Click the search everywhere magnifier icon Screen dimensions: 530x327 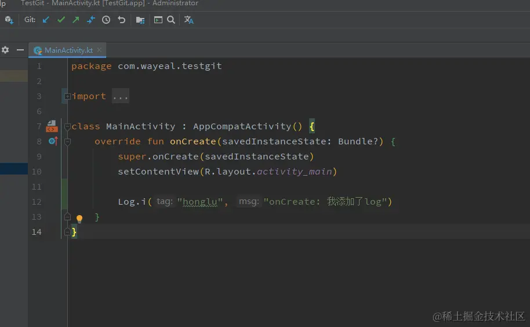[x=171, y=20]
